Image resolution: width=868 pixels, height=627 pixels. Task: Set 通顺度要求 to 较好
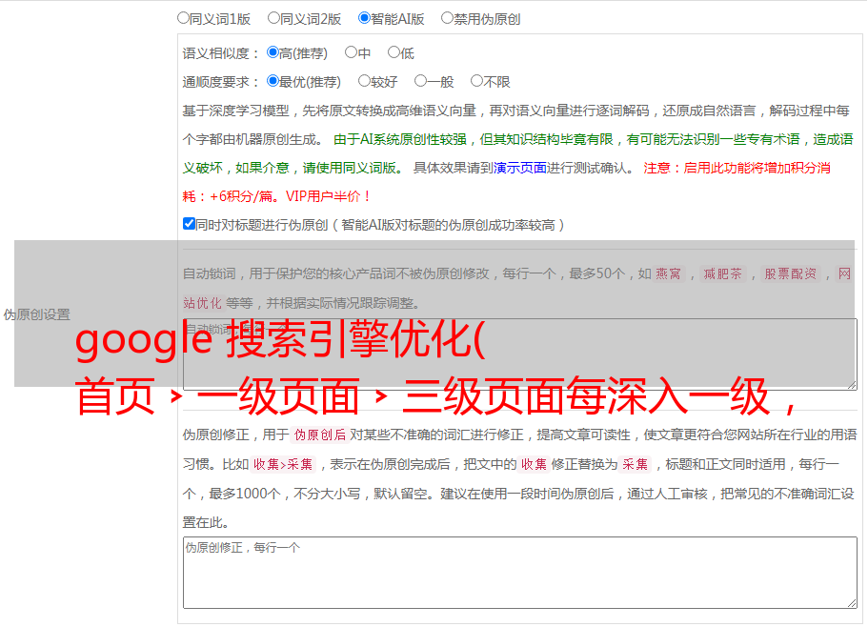[x=364, y=81]
